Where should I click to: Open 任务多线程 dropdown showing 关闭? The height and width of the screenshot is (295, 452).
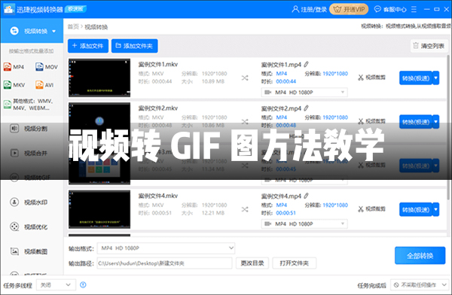tap(56, 285)
